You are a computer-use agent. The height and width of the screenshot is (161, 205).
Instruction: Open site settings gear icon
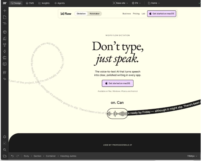(5, 137)
